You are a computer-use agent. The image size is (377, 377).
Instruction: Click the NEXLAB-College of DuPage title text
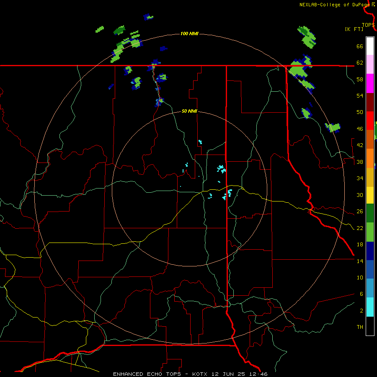pyautogui.click(x=334, y=5)
